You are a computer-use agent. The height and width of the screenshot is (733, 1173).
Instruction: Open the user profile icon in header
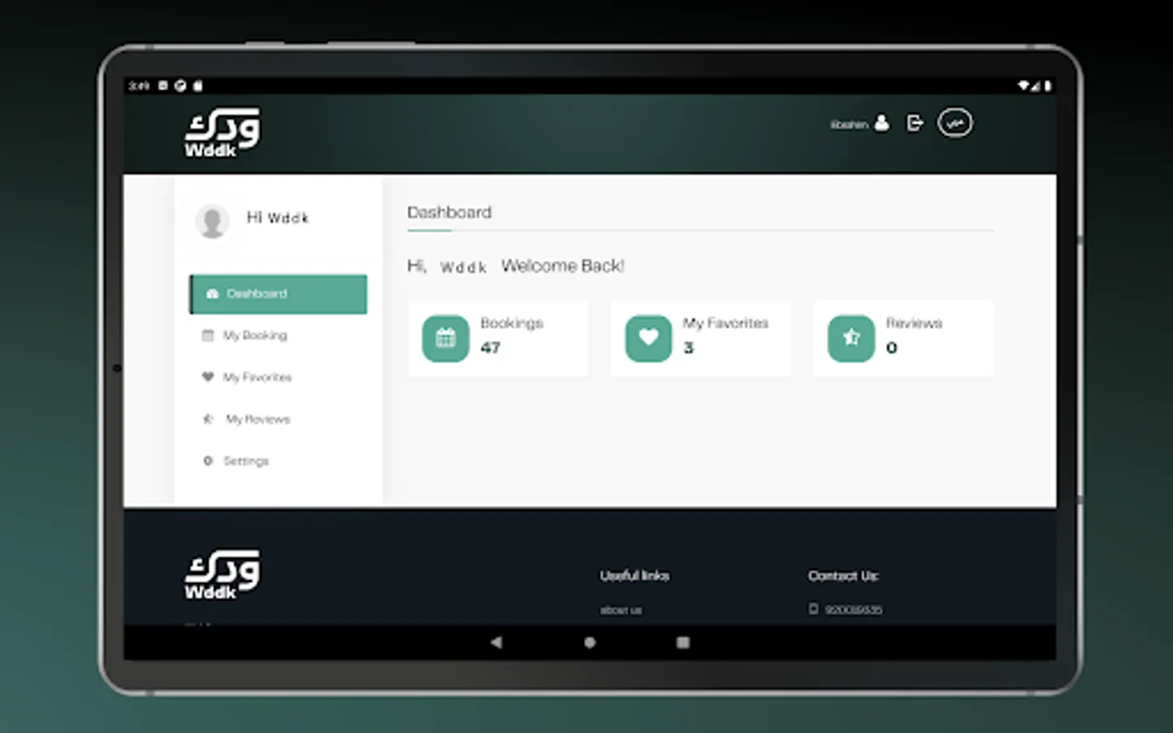pyautogui.click(x=881, y=123)
